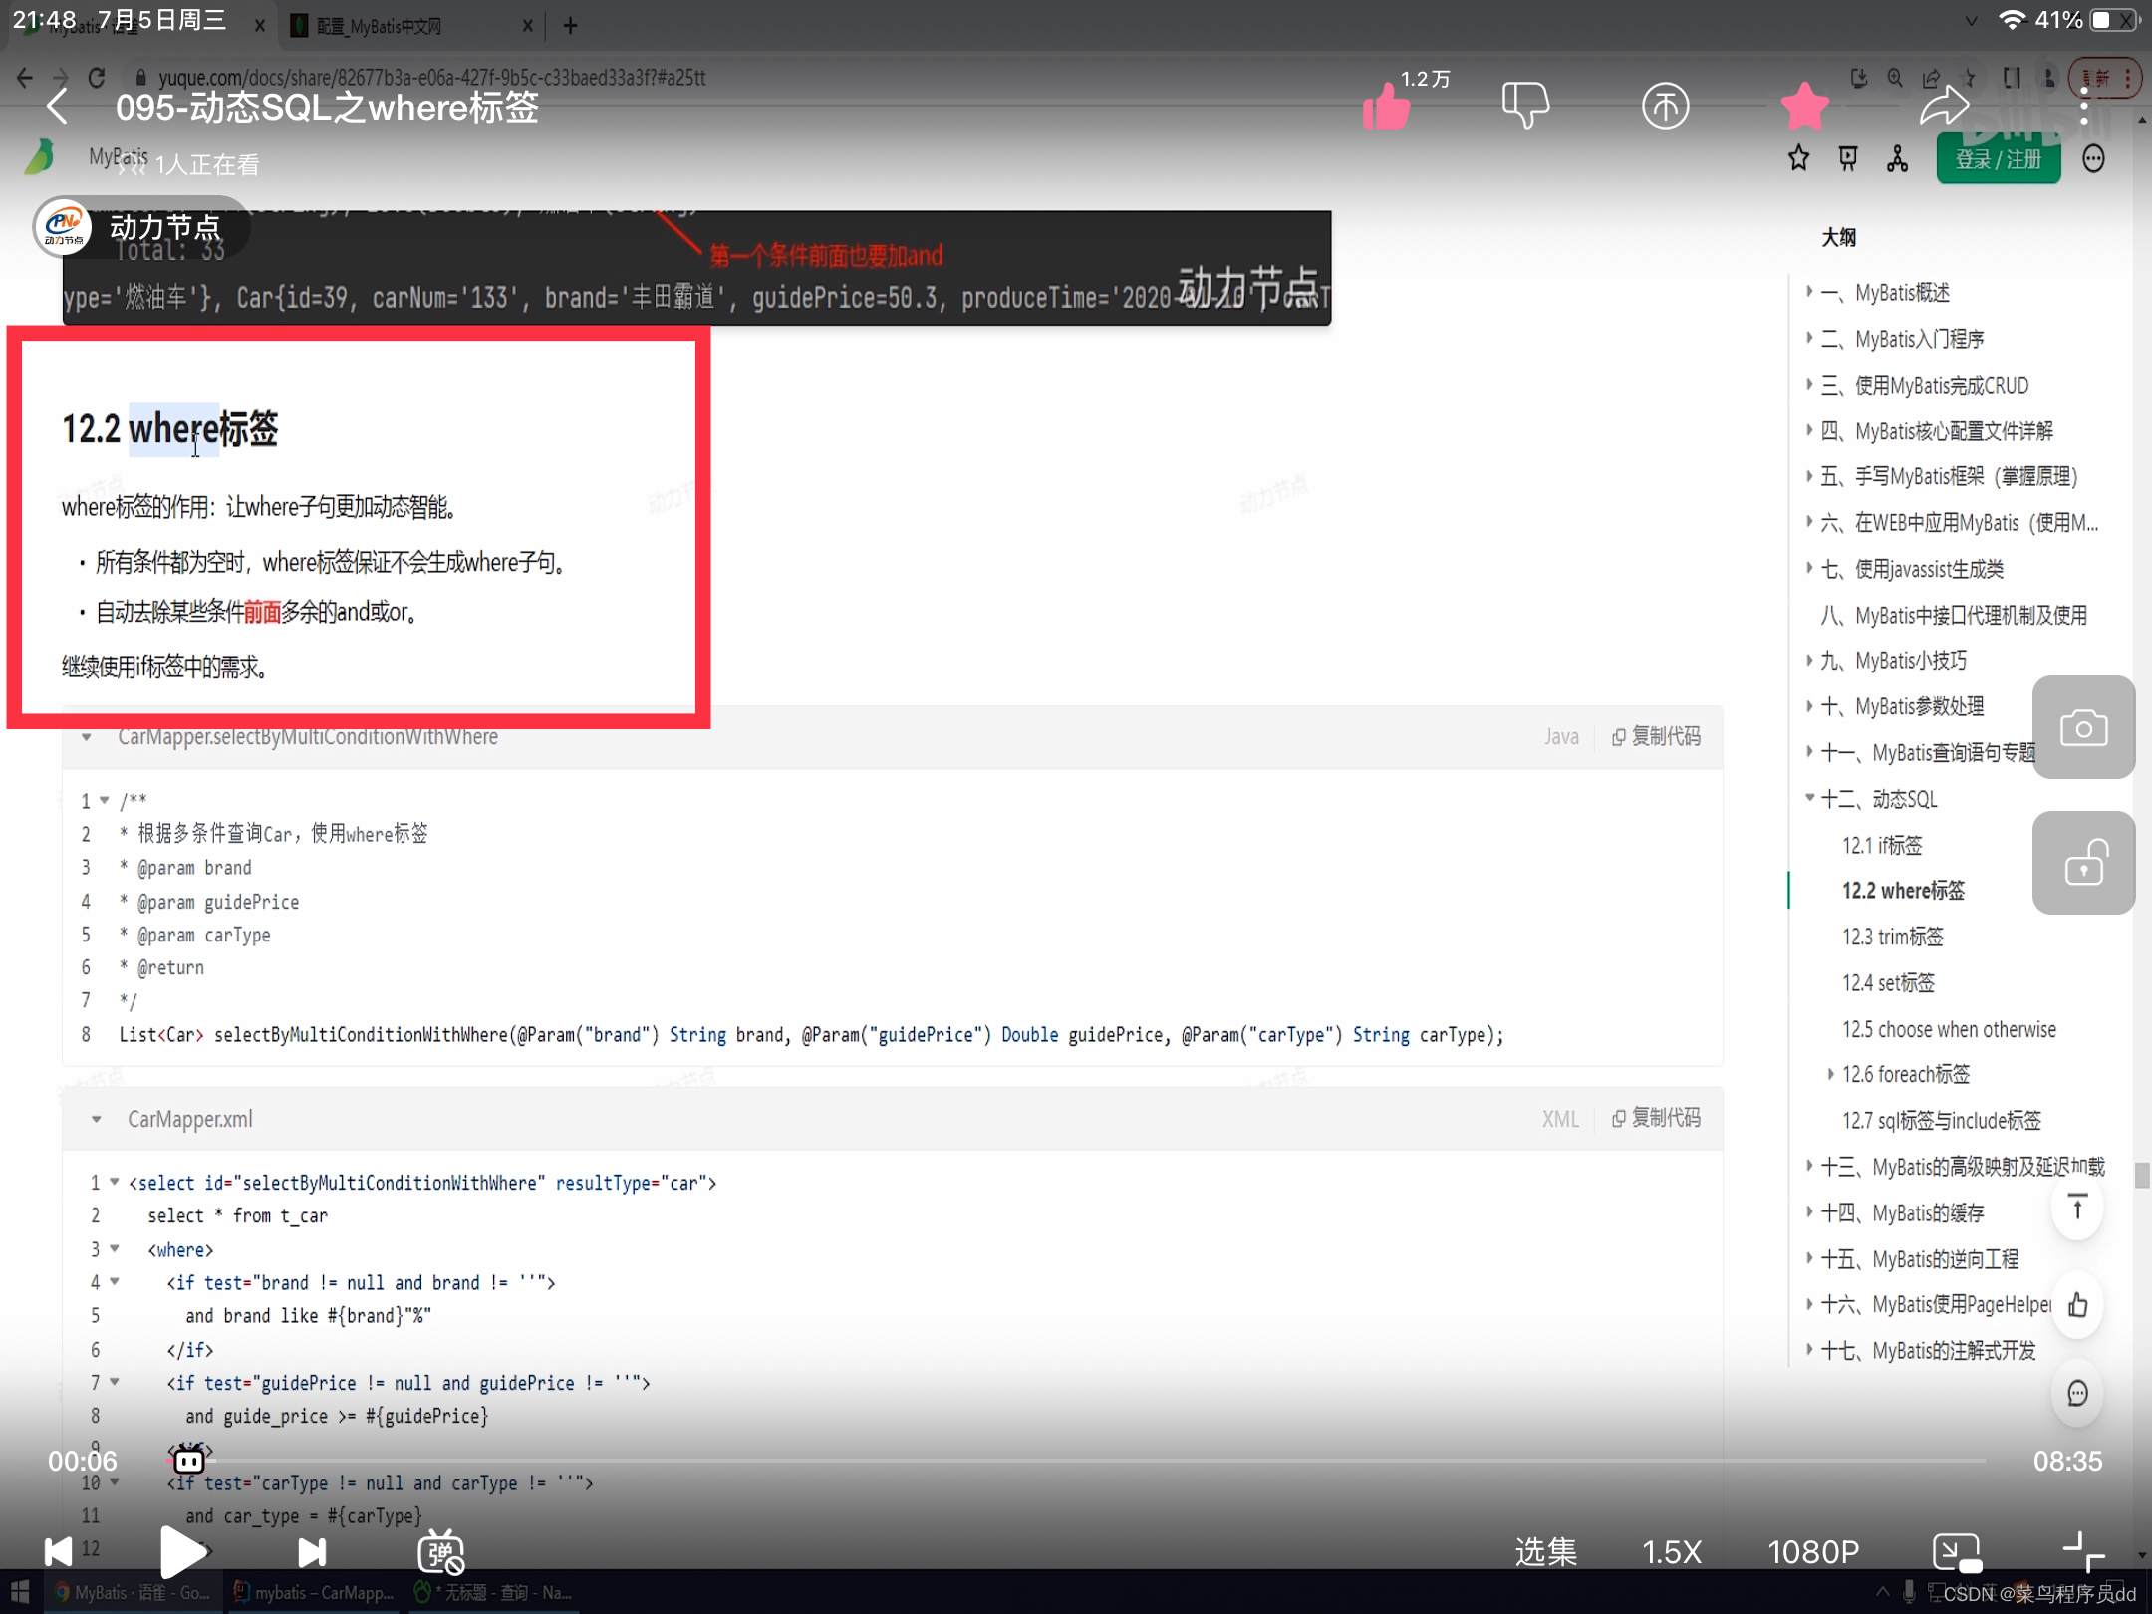Open the 选集 episode list

[x=1545, y=1551]
